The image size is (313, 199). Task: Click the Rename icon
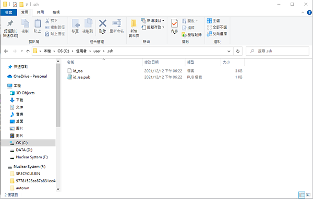click(x=117, y=23)
